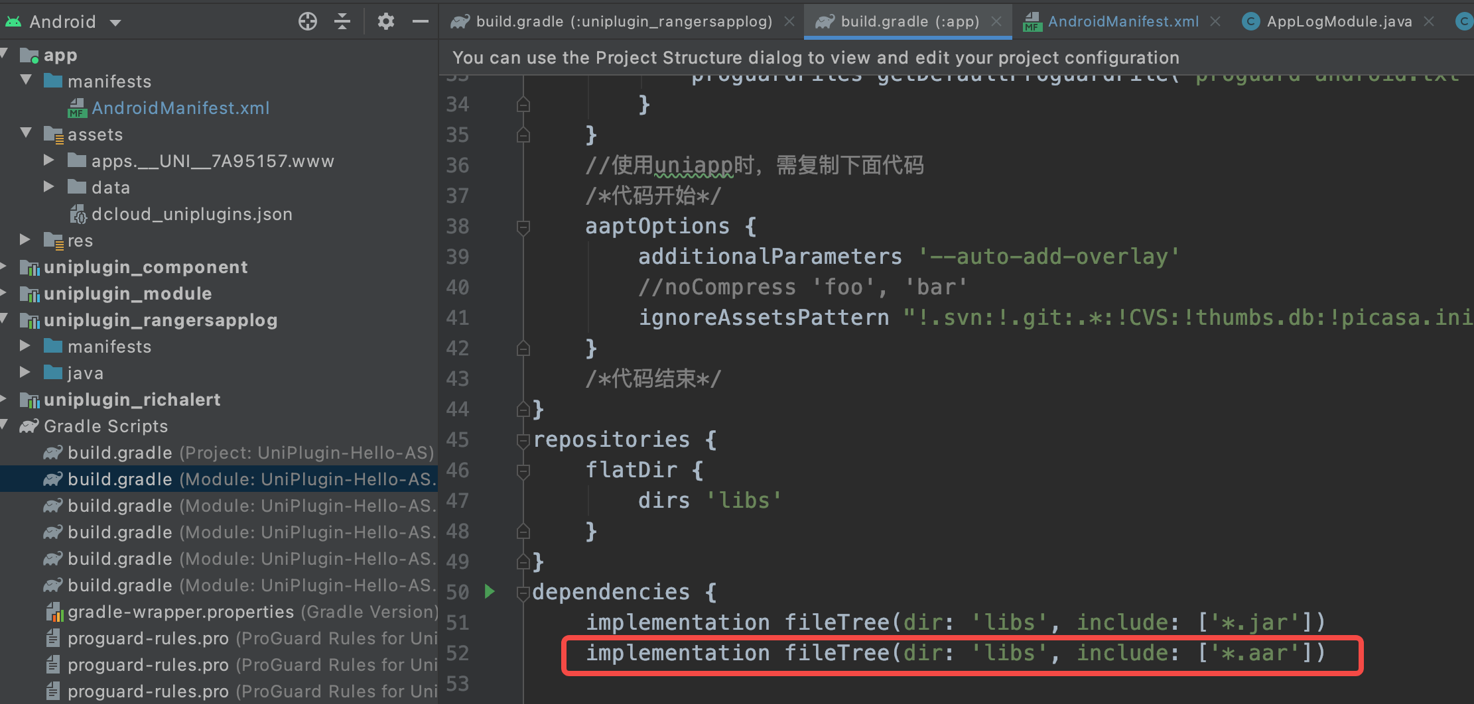
Task: Click the Select Opened File target icon
Action: (x=308, y=22)
